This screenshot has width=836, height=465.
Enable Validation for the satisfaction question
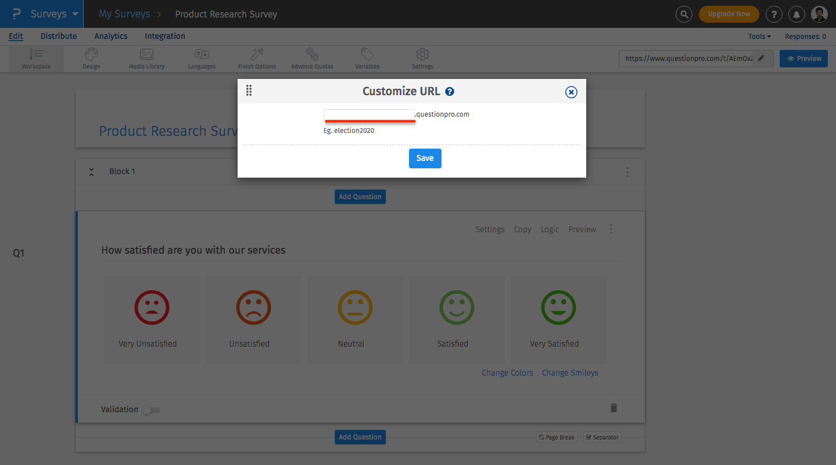[151, 410]
